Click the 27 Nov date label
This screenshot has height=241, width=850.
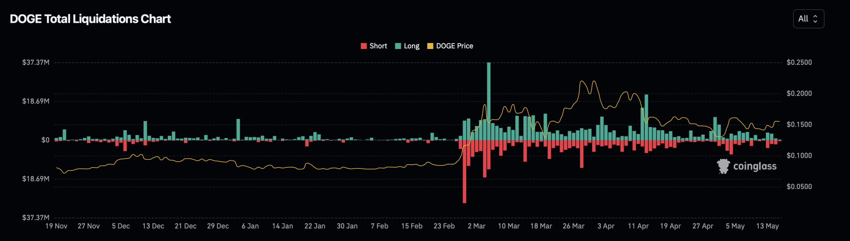89,226
